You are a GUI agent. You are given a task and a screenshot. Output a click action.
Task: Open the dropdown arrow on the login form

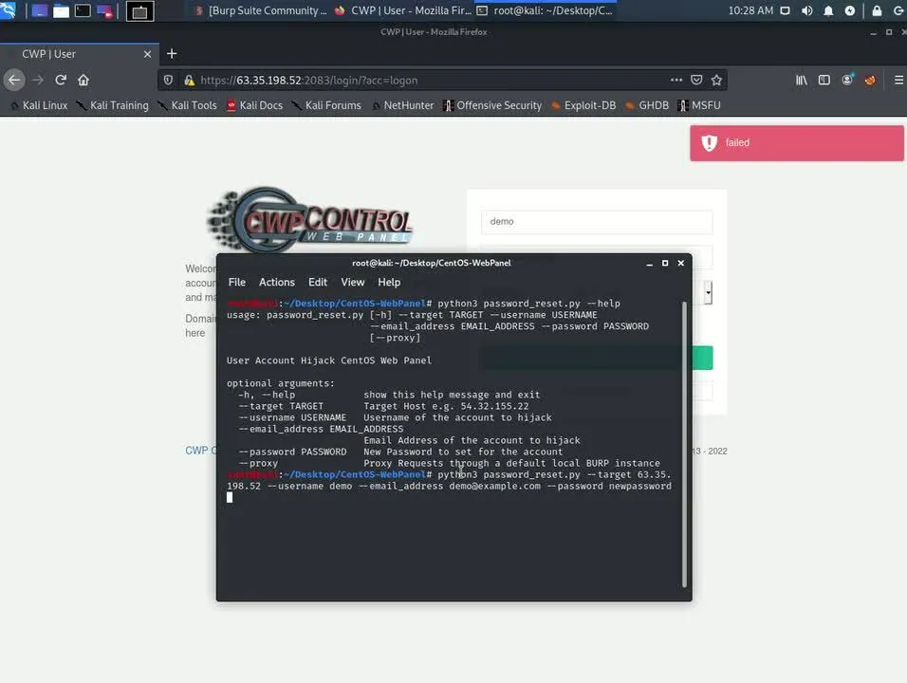(708, 292)
